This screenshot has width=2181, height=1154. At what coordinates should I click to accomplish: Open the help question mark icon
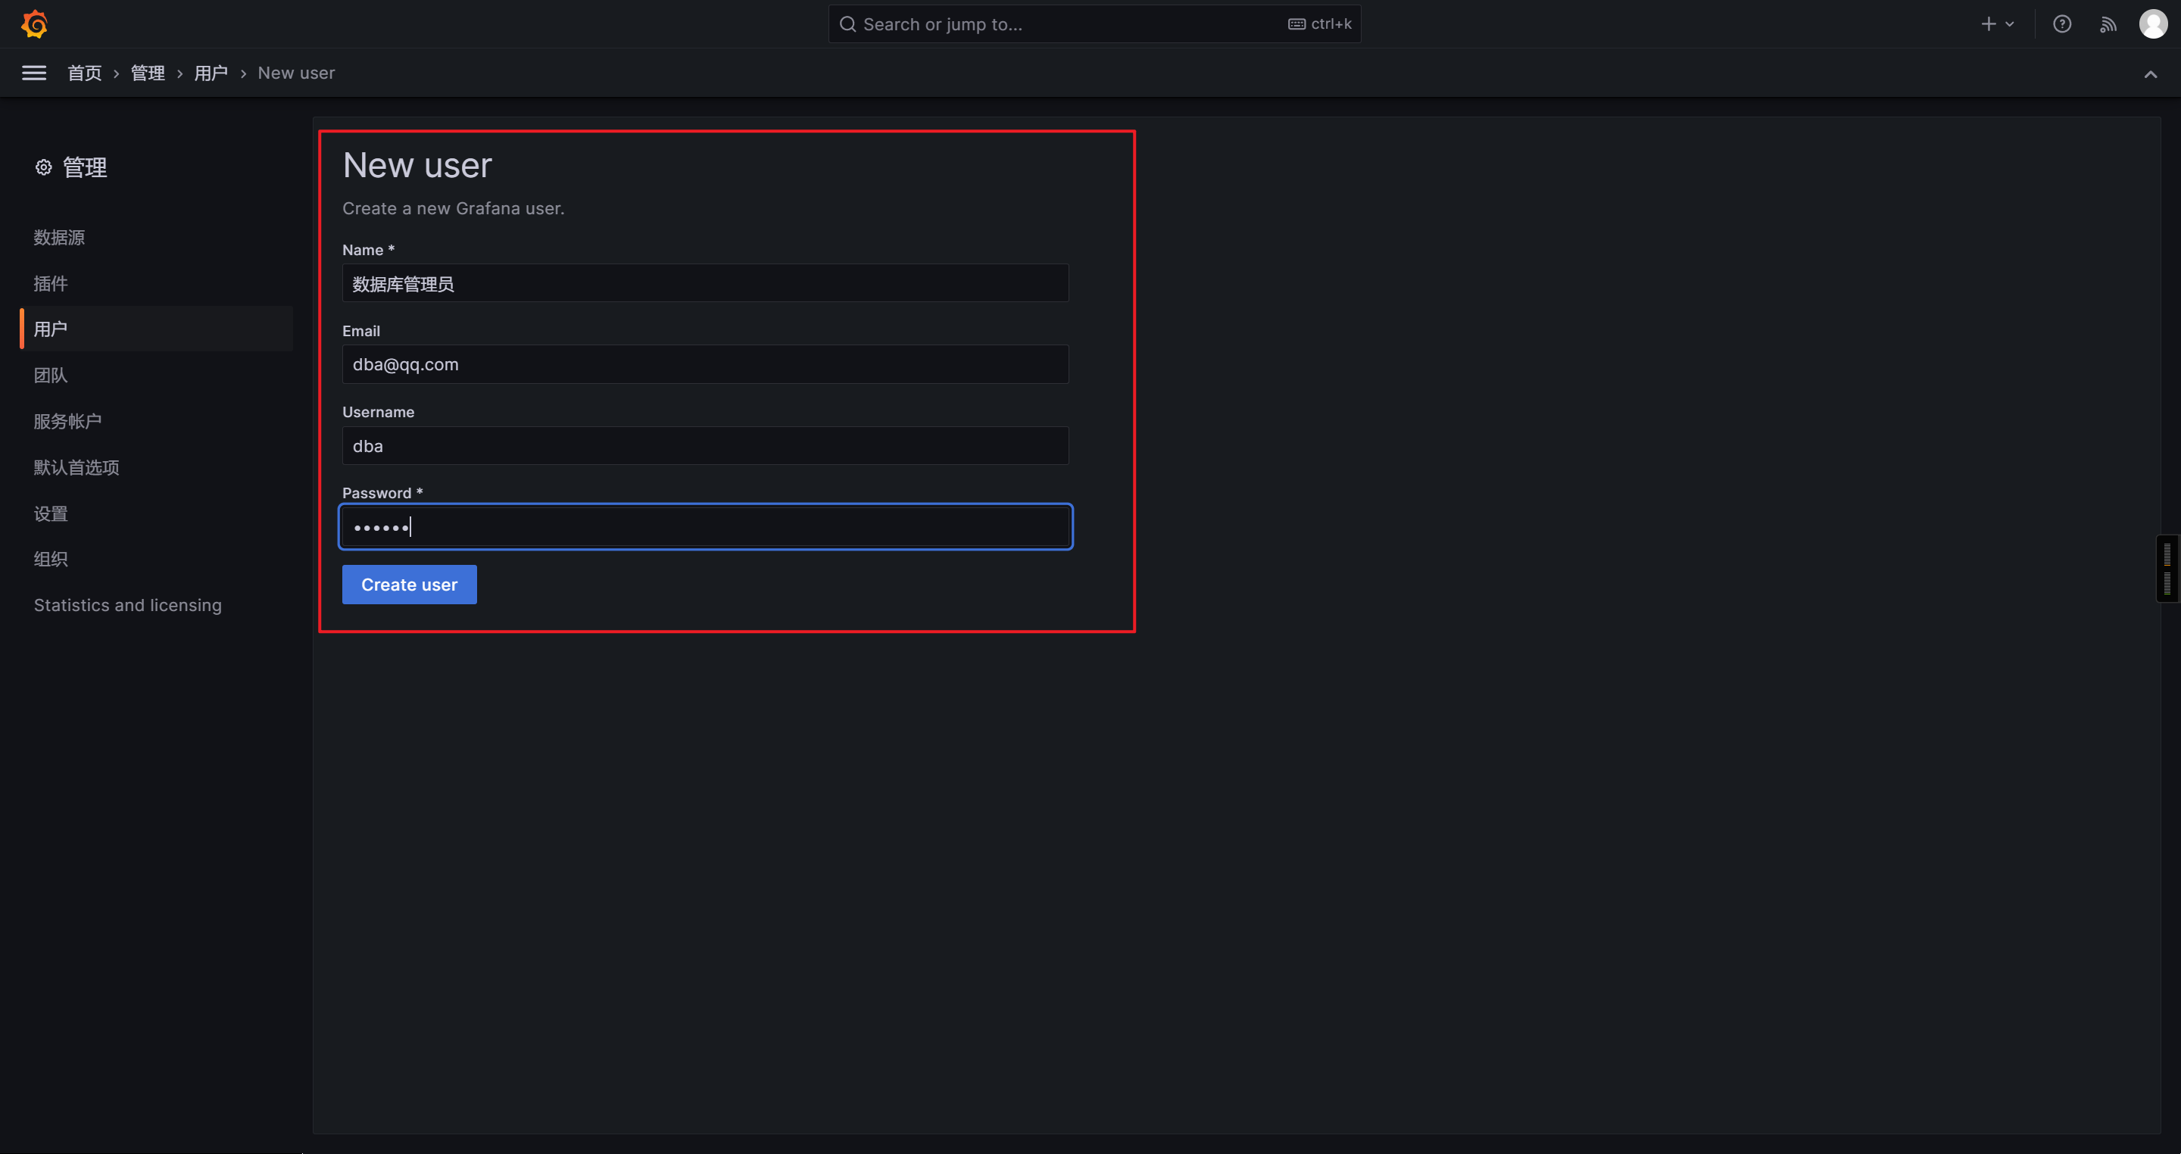point(2061,23)
